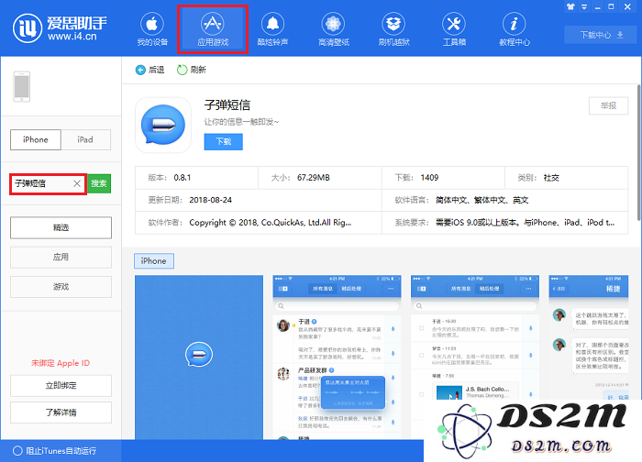Click the green 搜索 search button
The height and width of the screenshot is (462, 642).
[99, 183]
